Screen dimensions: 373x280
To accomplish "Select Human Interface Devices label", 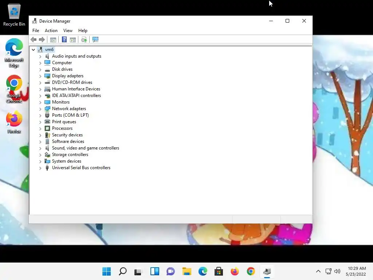I will [76, 89].
